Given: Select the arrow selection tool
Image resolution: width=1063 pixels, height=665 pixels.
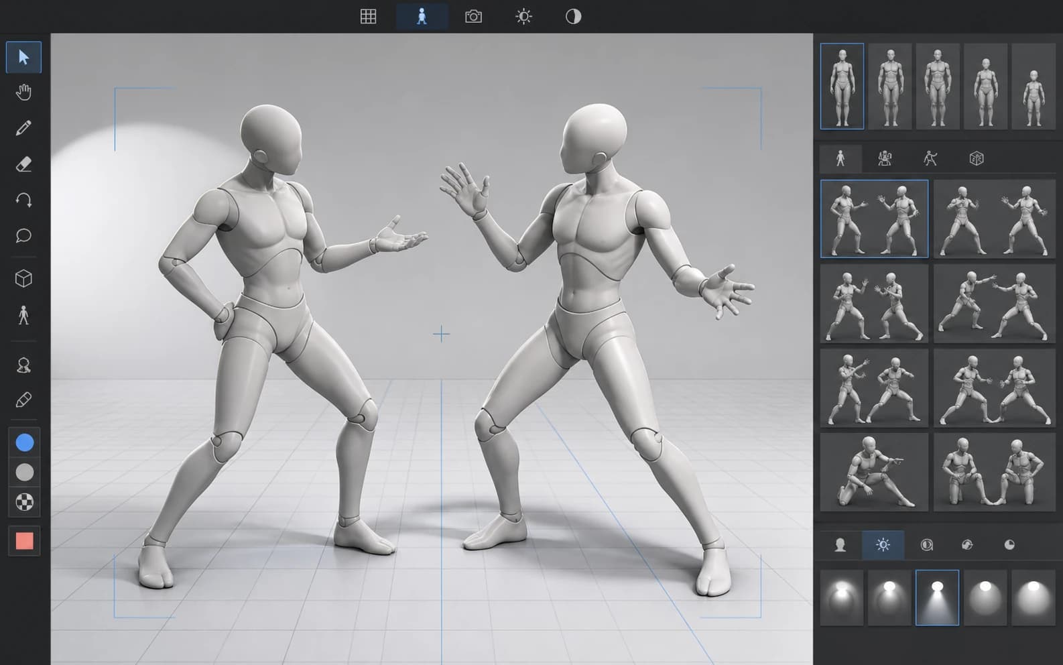Looking at the screenshot, I should [23, 57].
